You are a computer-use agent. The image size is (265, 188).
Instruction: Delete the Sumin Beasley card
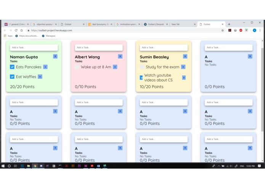(185, 56)
